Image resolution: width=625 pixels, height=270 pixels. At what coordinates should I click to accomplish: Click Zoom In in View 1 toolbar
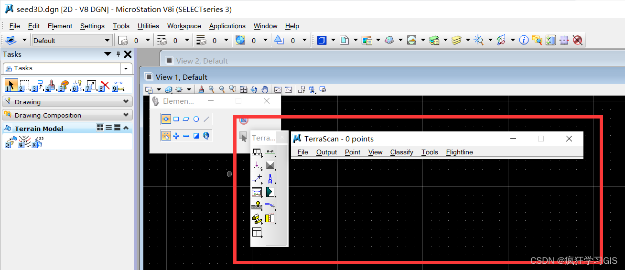point(211,89)
